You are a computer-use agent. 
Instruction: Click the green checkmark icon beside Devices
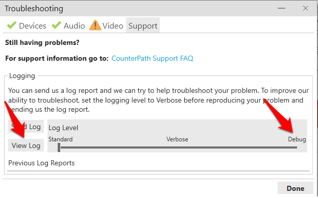pyautogui.click(x=12, y=25)
